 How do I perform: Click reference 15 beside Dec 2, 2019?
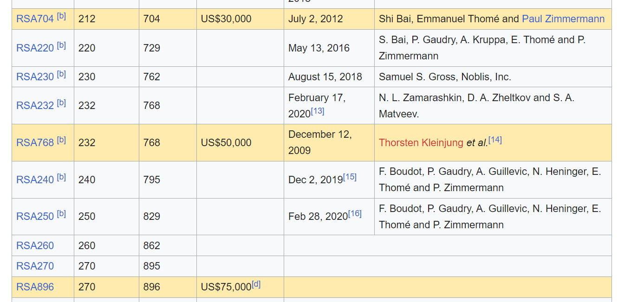[x=350, y=177]
